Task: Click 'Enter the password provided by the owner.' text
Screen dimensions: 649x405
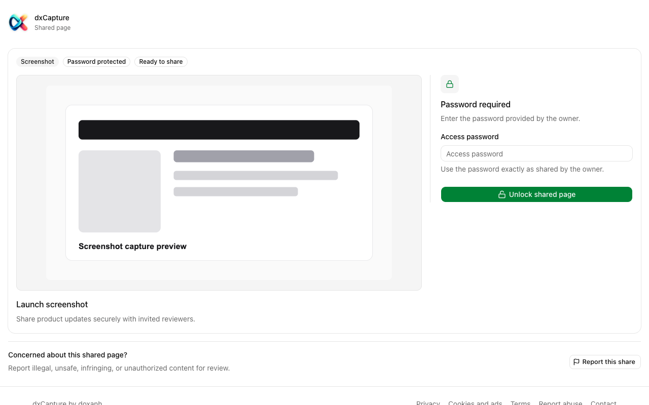Action: pyautogui.click(x=510, y=118)
